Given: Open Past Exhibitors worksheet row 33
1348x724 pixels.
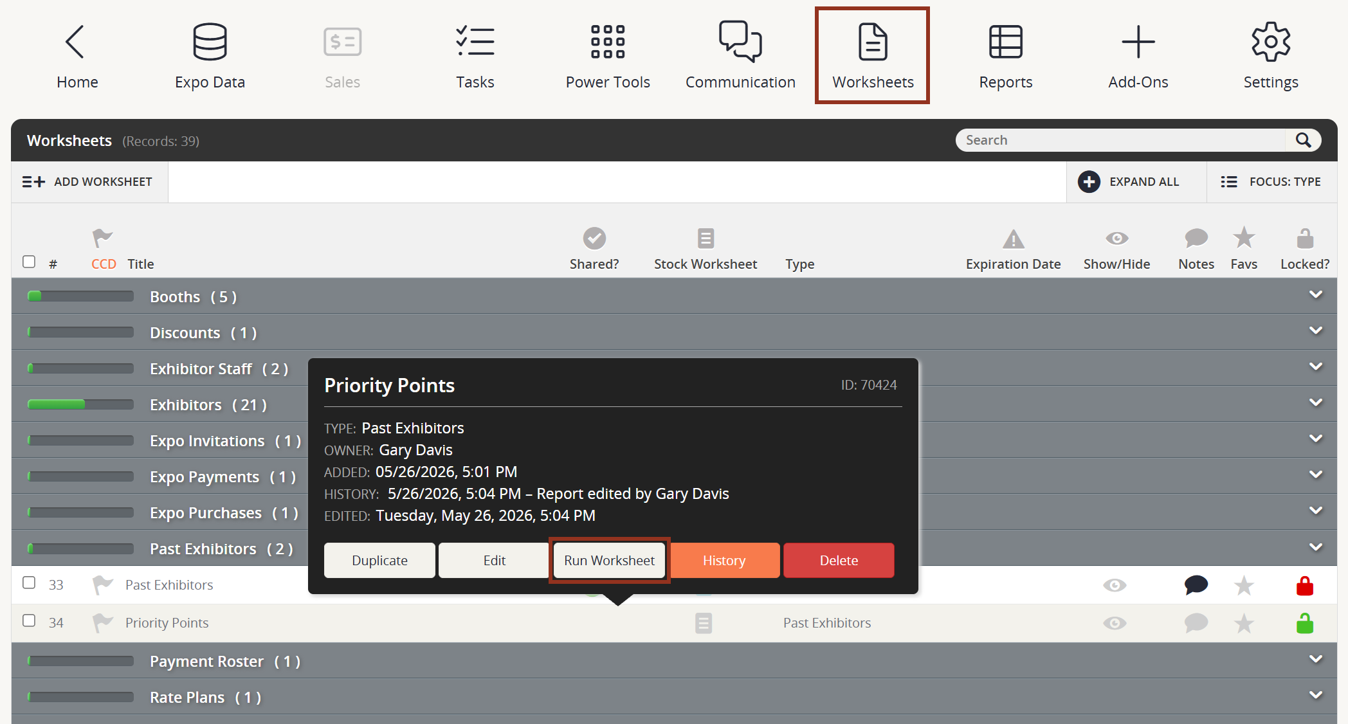Looking at the screenshot, I should (169, 584).
